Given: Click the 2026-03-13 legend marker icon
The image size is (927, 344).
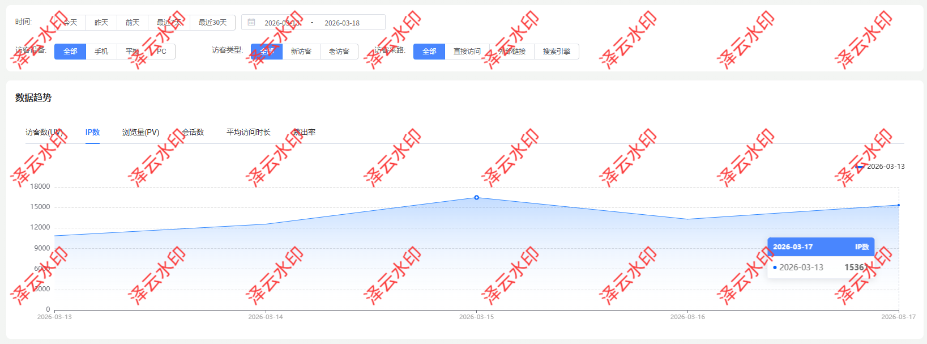Looking at the screenshot, I should pos(860,167).
